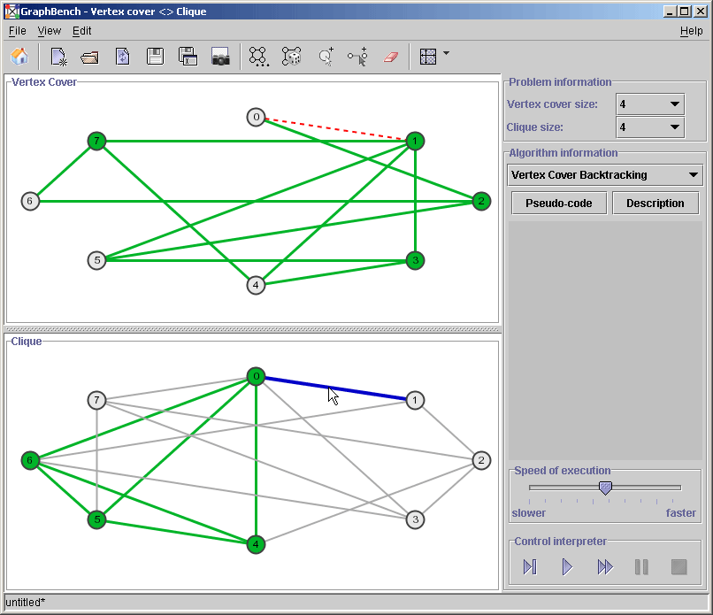This screenshot has height=615, width=713.
Task: Step through the algorithm once
Action: pos(530,567)
